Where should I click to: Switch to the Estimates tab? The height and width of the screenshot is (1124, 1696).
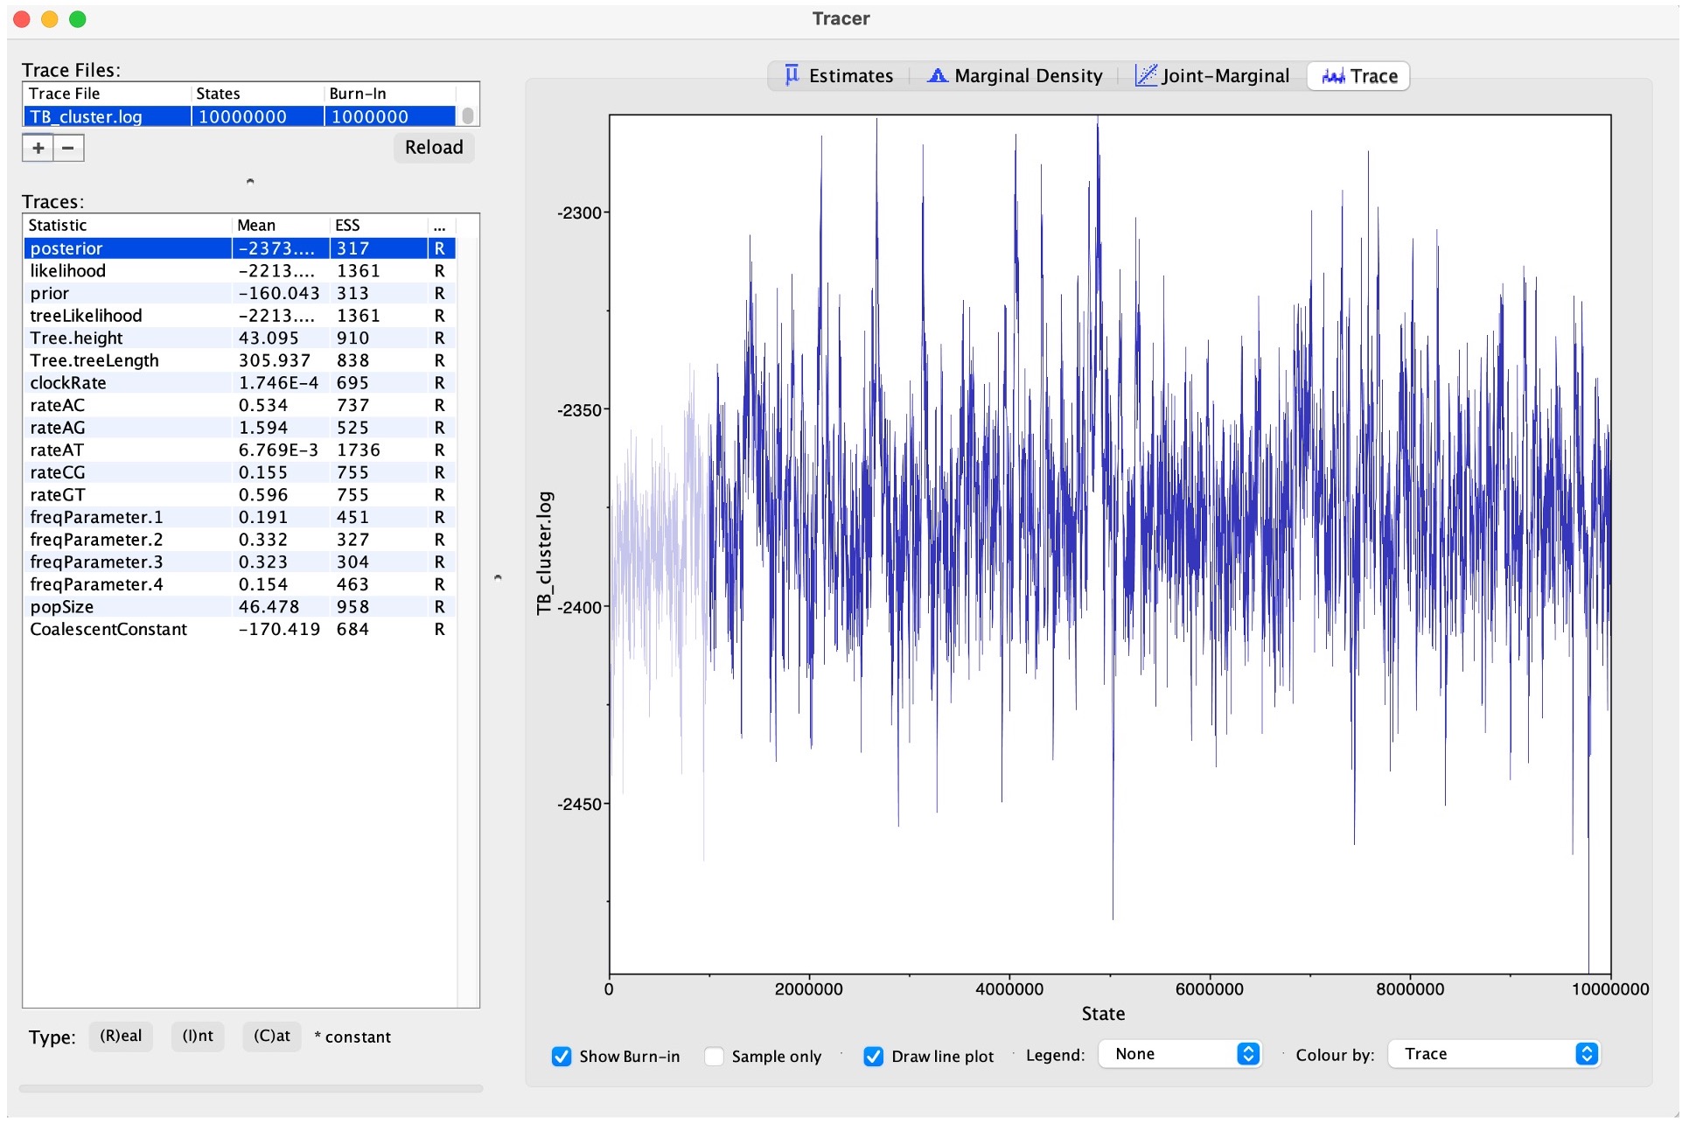(x=838, y=76)
